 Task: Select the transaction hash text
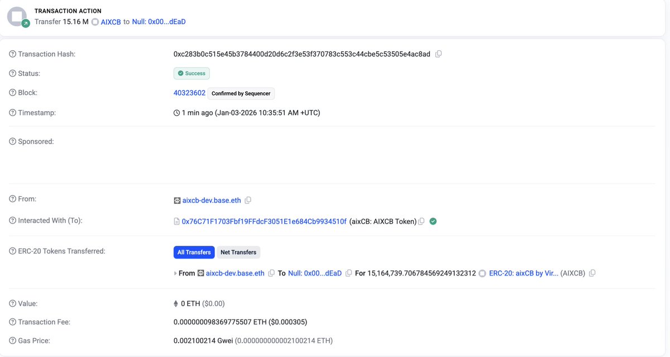(302, 54)
